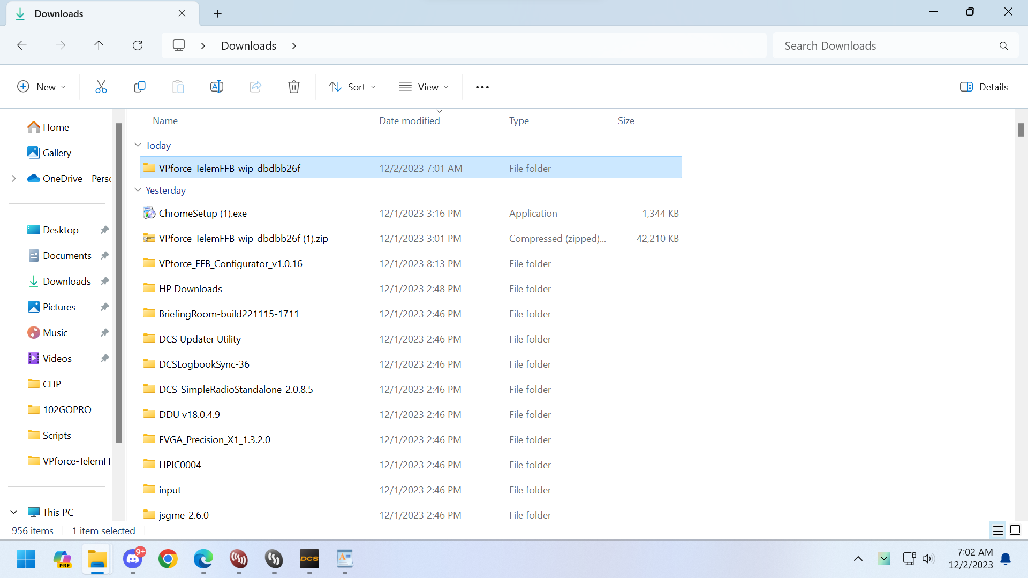This screenshot has height=578, width=1028.
Task: Toggle the Details pane
Action: (984, 87)
